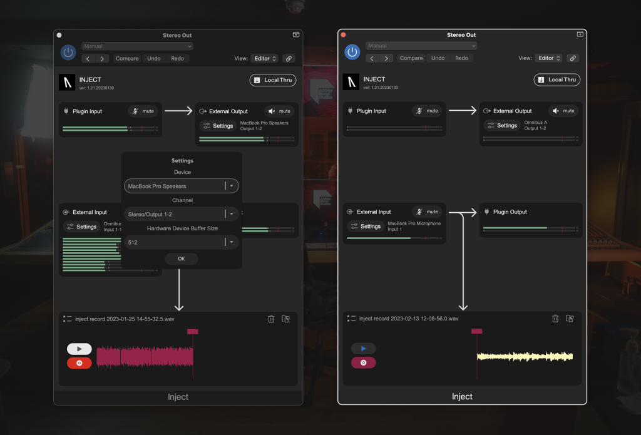Mute the External Input in the right window

[427, 212]
